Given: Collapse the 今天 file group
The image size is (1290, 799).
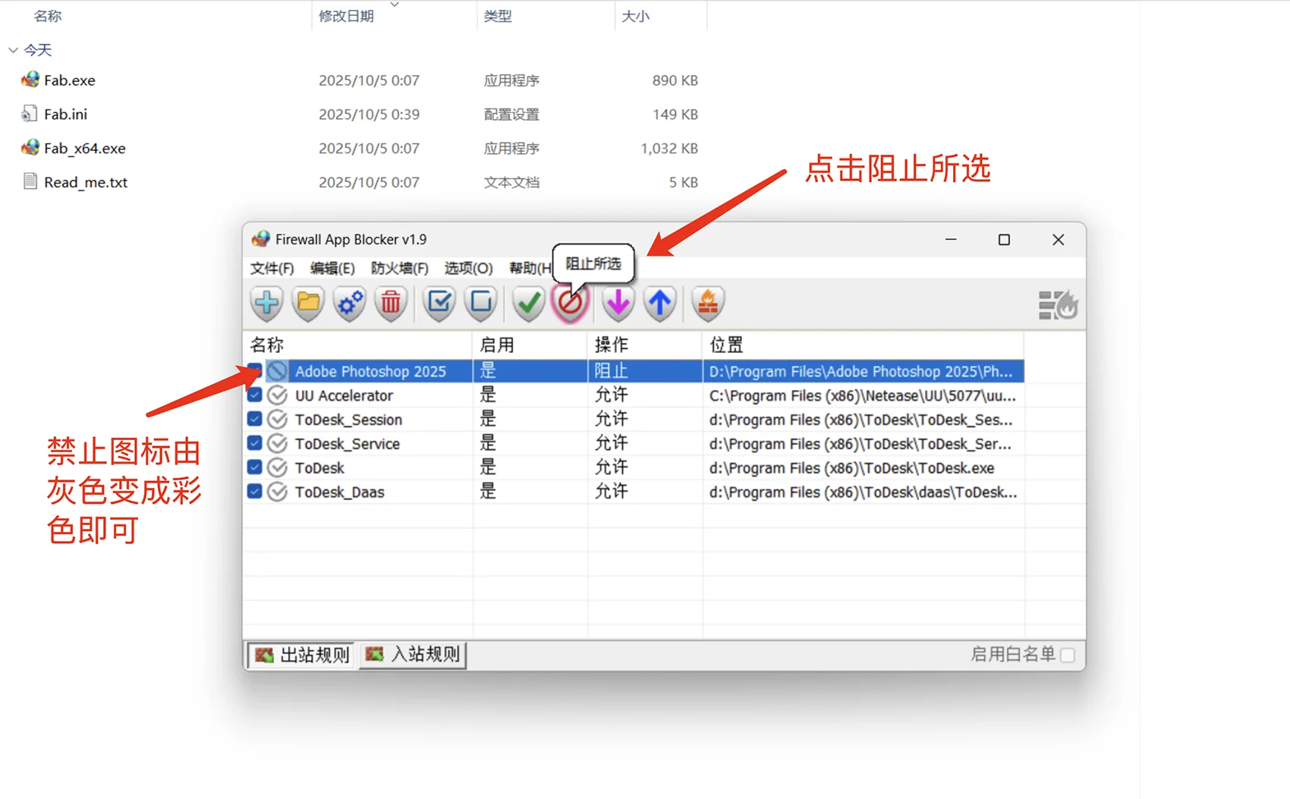Looking at the screenshot, I should click(13, 50).
